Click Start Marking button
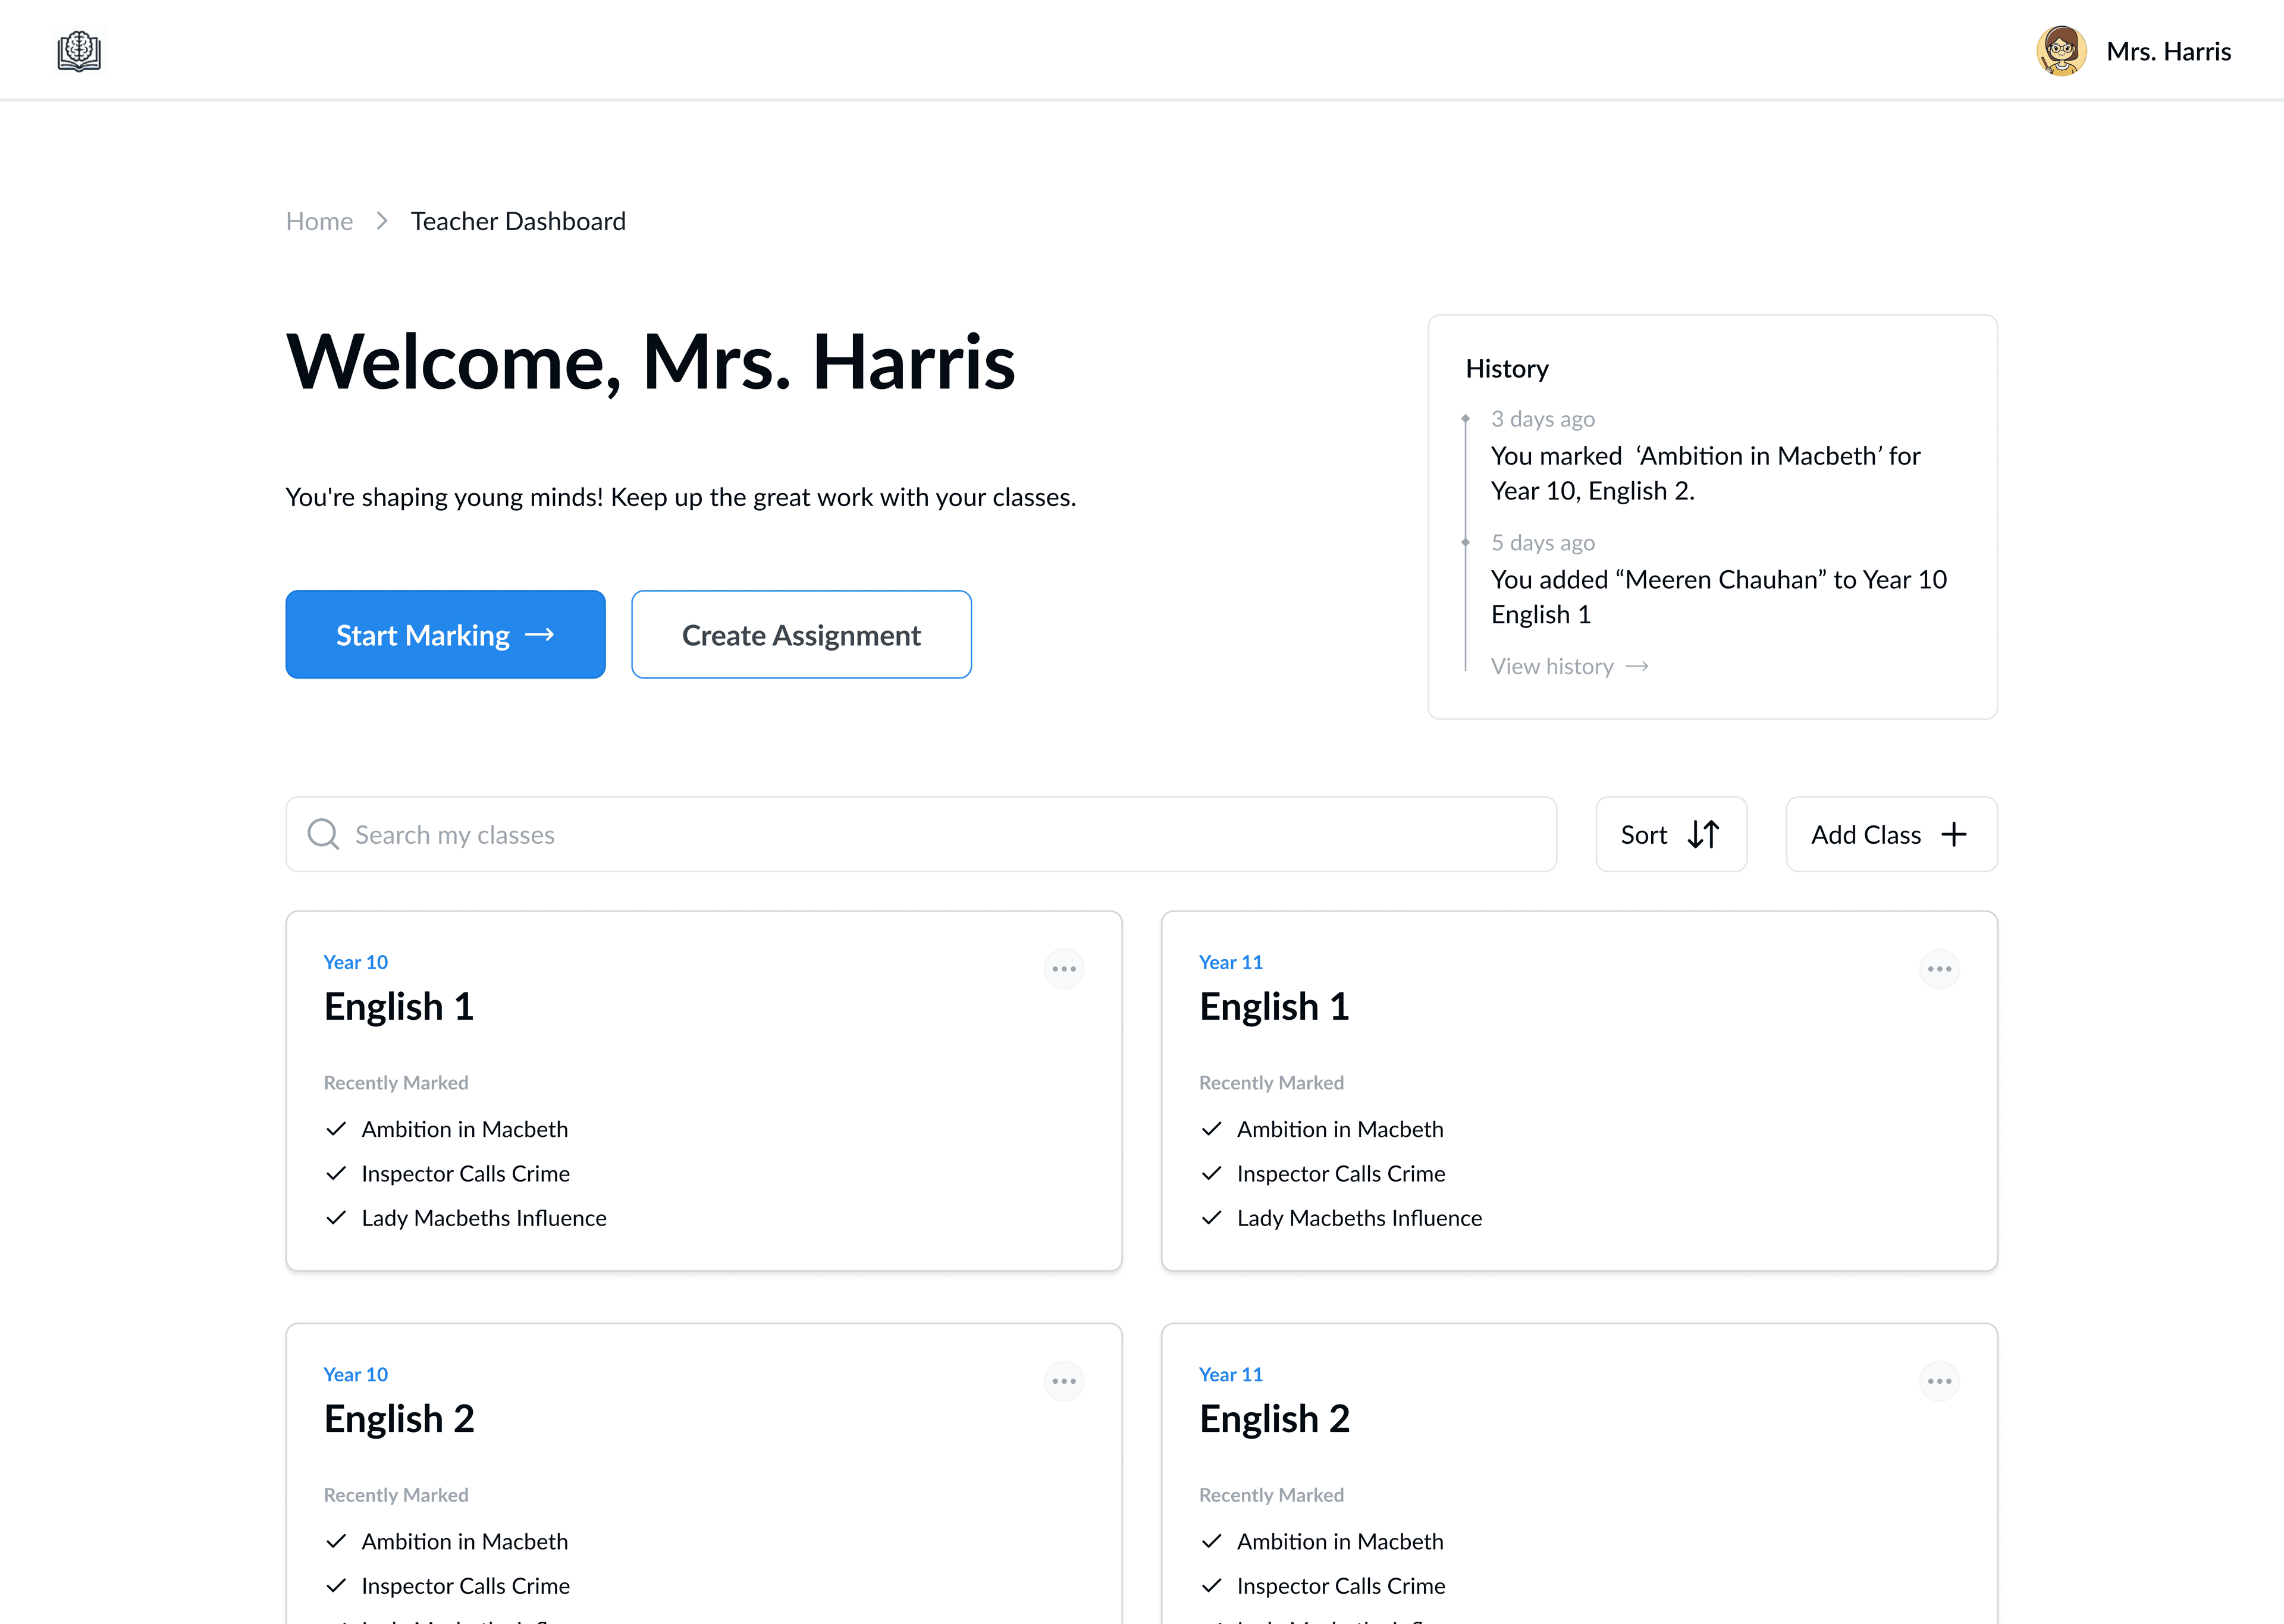The image size is (2284, 1624). [x=445, y=634]
